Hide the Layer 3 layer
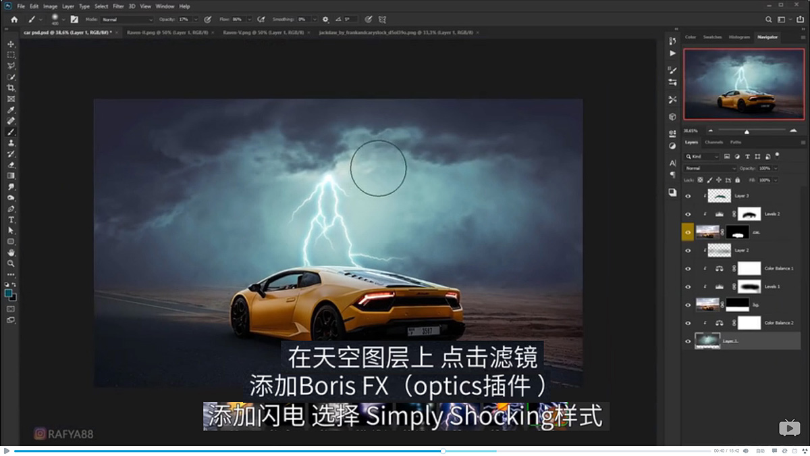 coord(688,196)
